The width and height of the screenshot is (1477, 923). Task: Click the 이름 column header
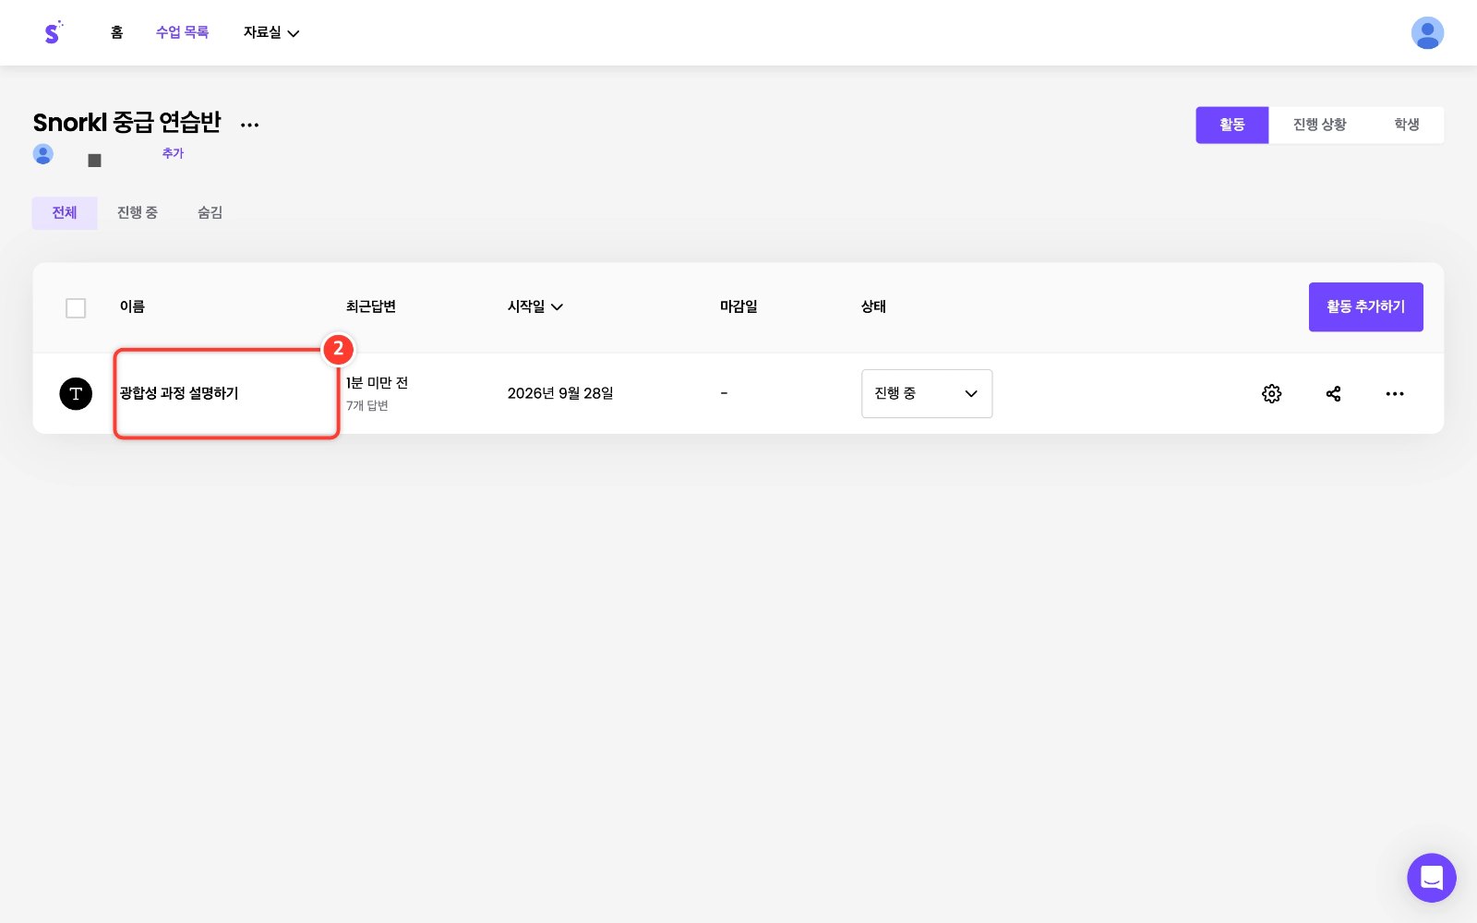click(x=132, y=306)
